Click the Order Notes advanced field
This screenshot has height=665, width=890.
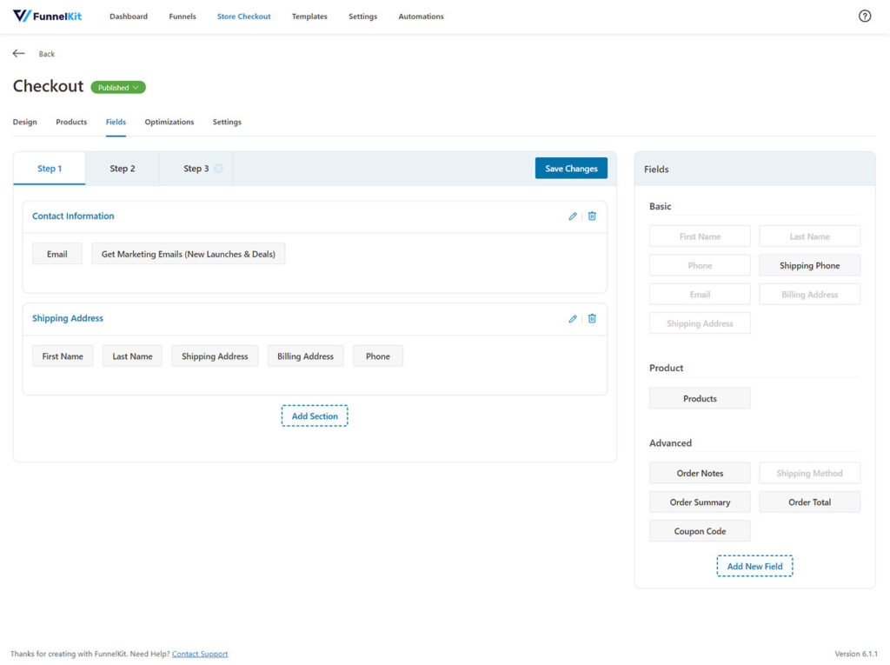[x=700, y=473]
